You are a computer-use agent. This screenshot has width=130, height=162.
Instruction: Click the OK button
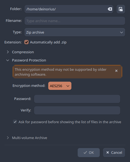point(89,153)
